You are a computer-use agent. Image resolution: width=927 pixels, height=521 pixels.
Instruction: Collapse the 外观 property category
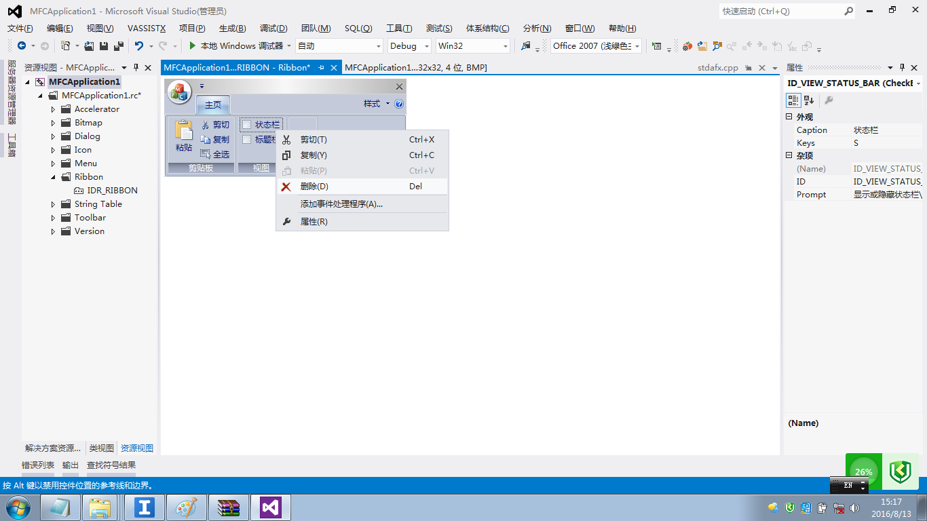click(789, 117)
